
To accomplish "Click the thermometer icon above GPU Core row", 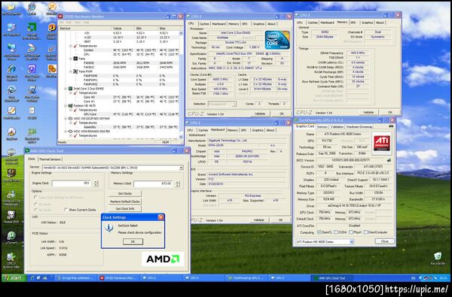I will pos(75,110).
